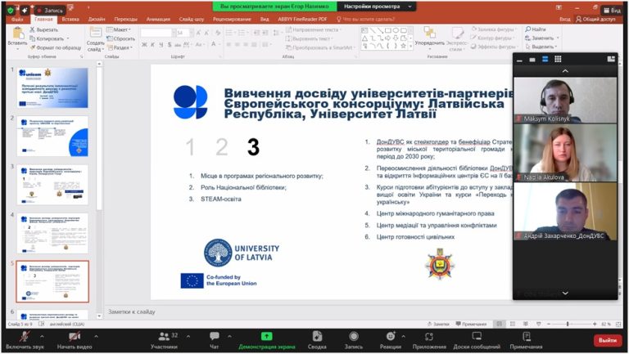Open the Чат chat panel
This screenshot has width=629, height=354.
coord(215,340)
